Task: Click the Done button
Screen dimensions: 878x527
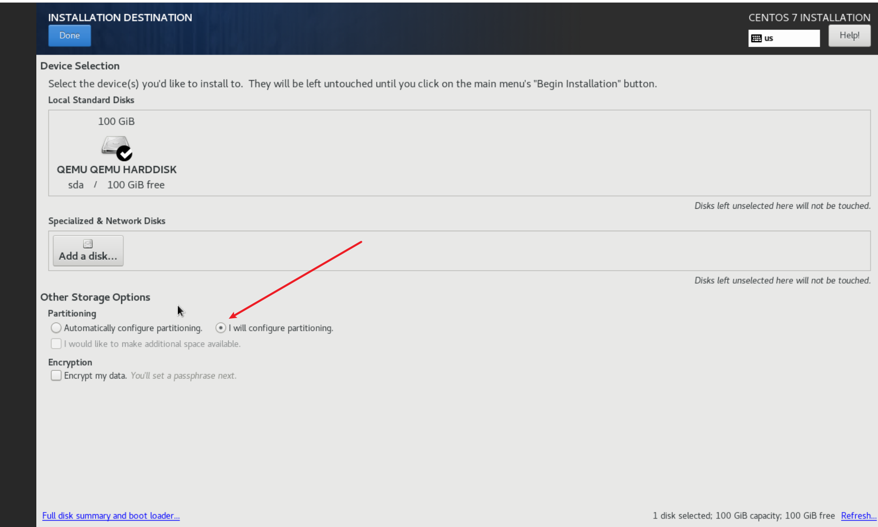Action: click(69, 36)
